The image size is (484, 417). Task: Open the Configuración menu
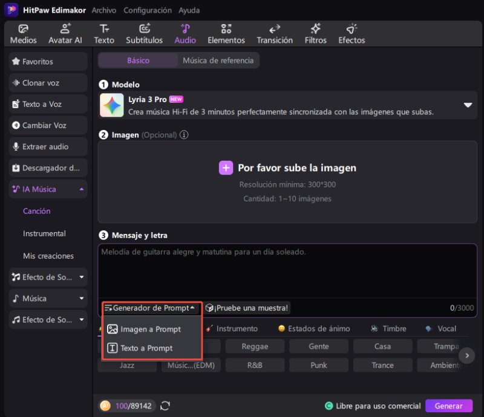point(148,10)
